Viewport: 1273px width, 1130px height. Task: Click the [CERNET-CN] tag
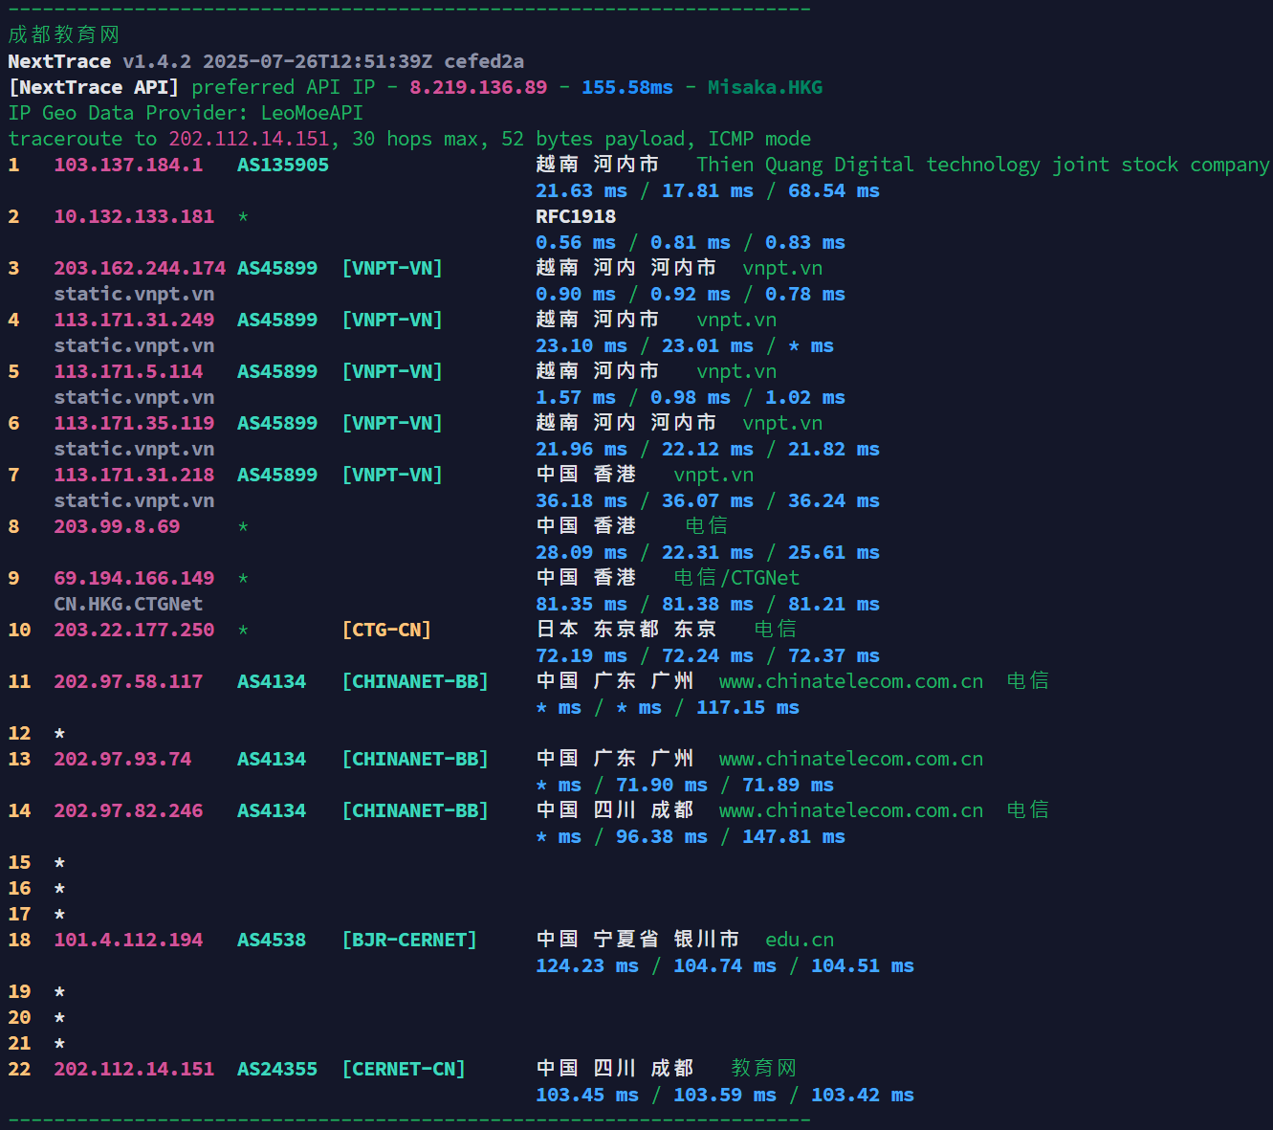coord(404,1069)
